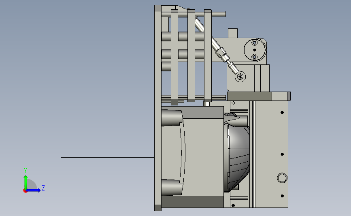Click the blue Z axis of the triad
This screenshot has width=351, height=216.
point(34,190)
